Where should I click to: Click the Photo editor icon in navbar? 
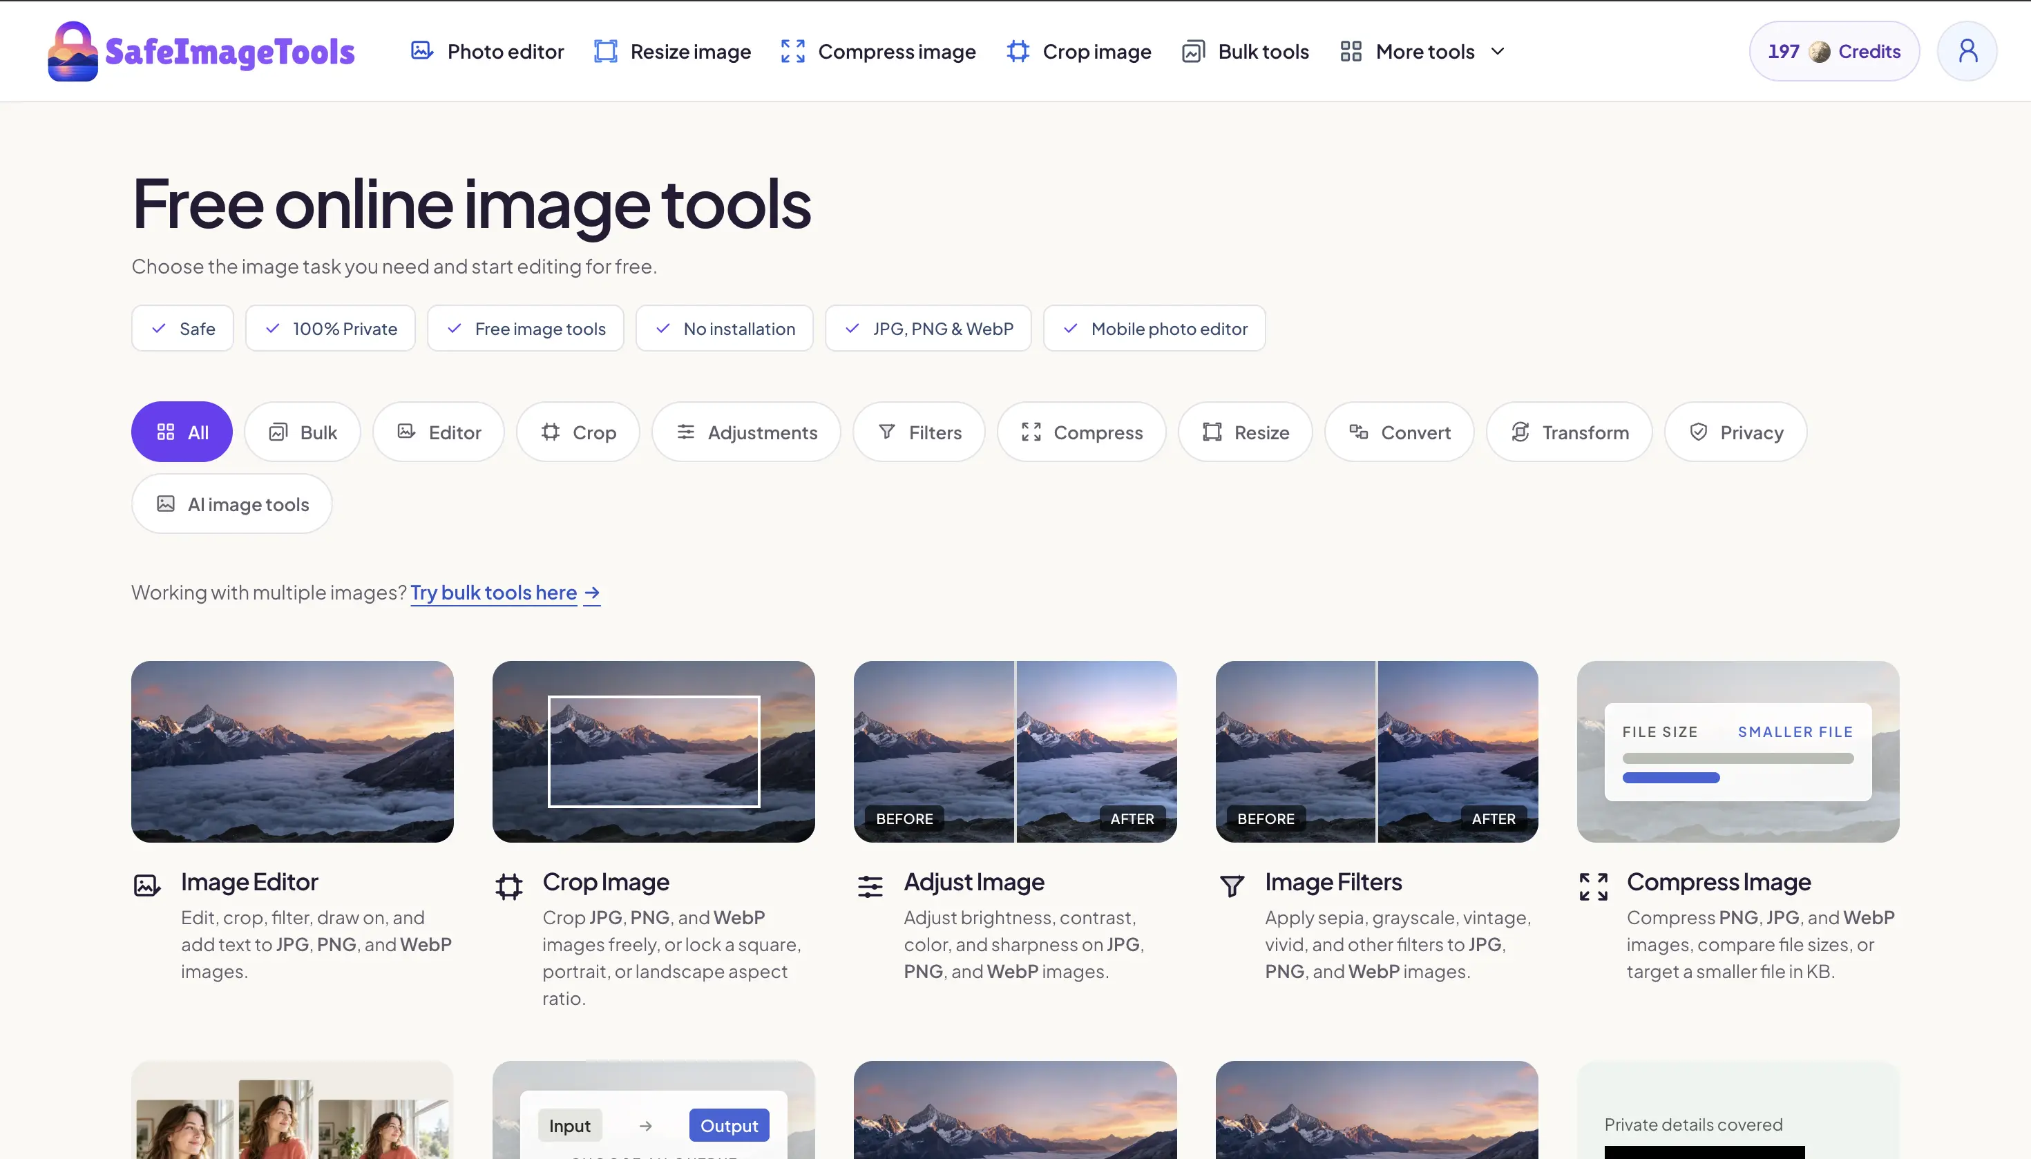[421, 51]
